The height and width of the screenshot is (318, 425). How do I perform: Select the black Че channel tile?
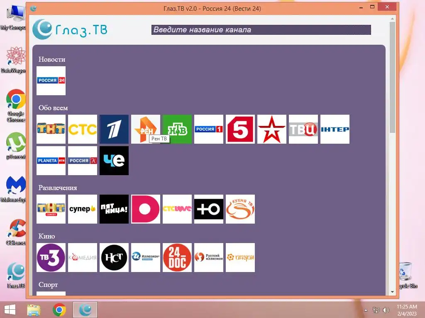(x=114, y=161)
